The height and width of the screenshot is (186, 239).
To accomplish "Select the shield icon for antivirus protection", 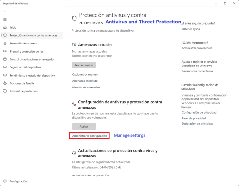I will 5,35.
